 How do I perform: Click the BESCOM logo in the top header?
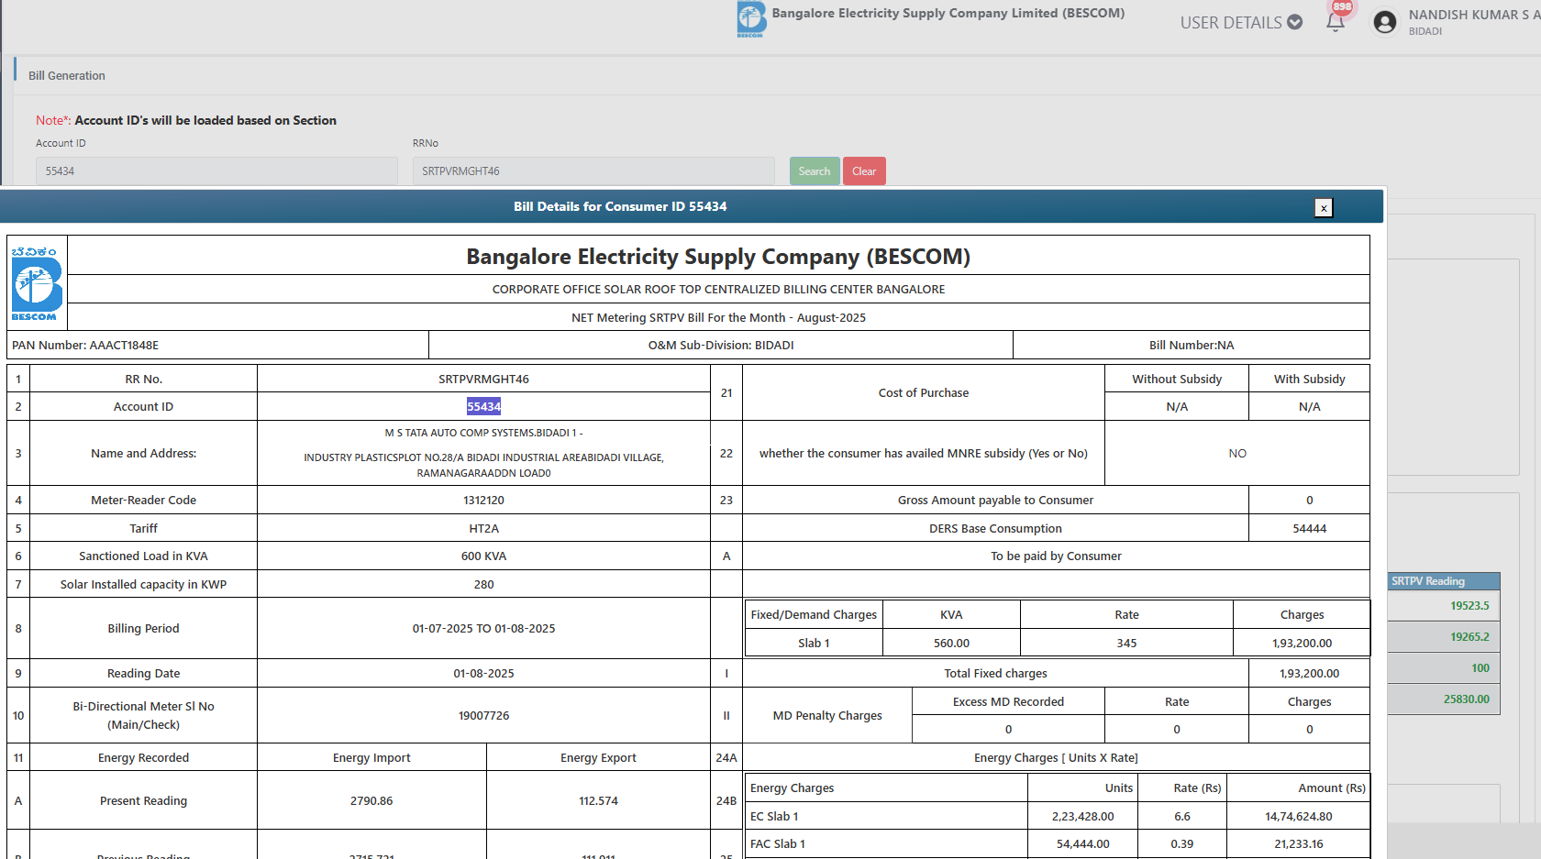click(x=751, y=18)
